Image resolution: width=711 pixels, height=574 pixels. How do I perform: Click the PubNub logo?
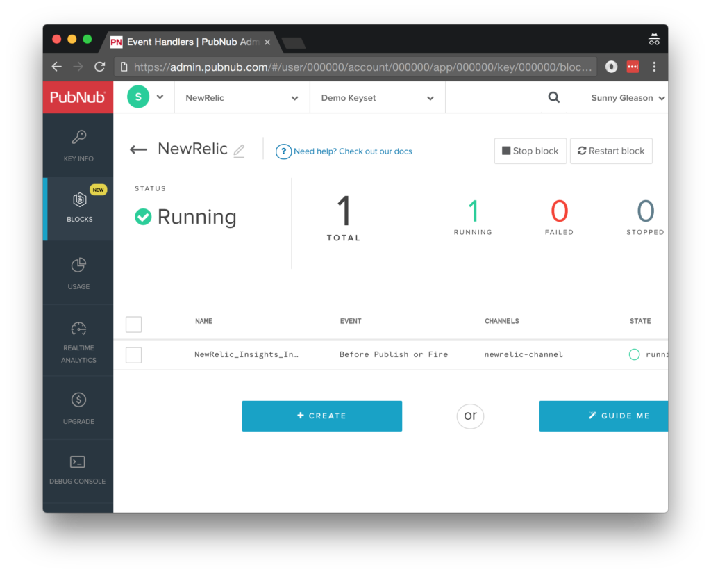click(78, 97)
